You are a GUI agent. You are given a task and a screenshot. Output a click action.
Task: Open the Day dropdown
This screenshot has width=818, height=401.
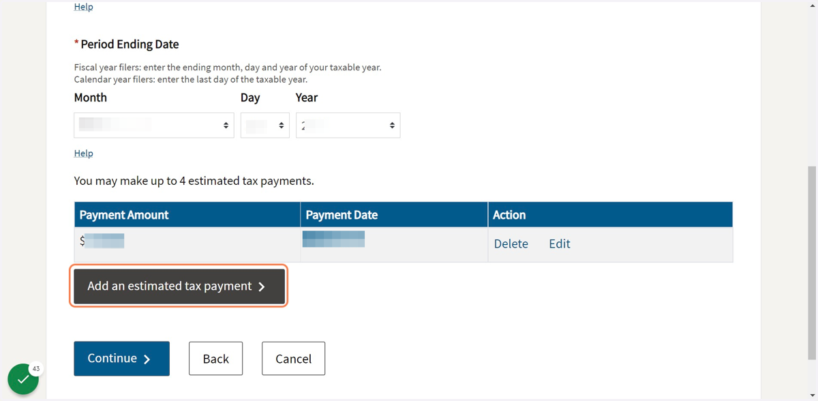tap(265, 125)
